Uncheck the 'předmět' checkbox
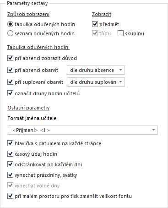Image resolution: width=168 pixels, height=208 pixels. (95, 24)
